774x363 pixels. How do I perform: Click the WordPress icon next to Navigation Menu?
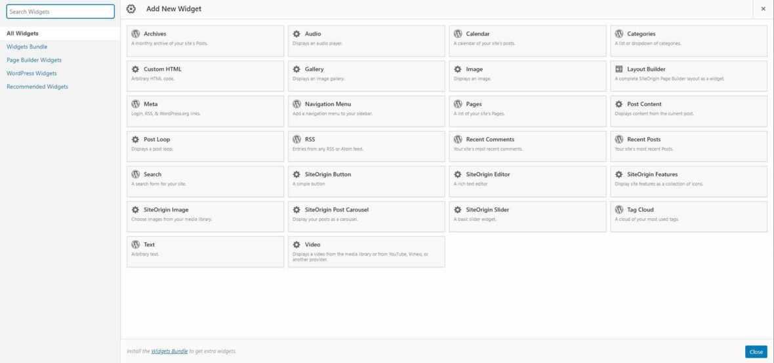click(x=296, y=104)
